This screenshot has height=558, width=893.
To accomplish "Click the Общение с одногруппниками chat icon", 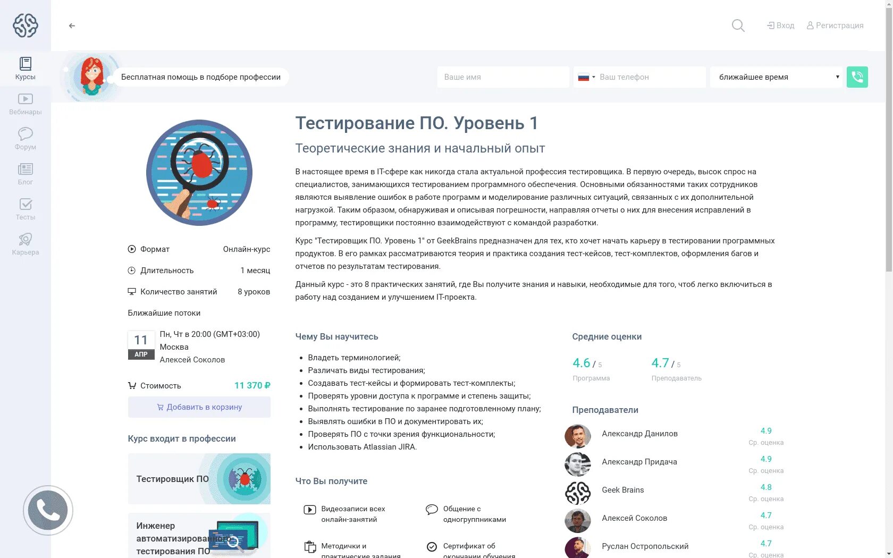I will tap(432, 510).
